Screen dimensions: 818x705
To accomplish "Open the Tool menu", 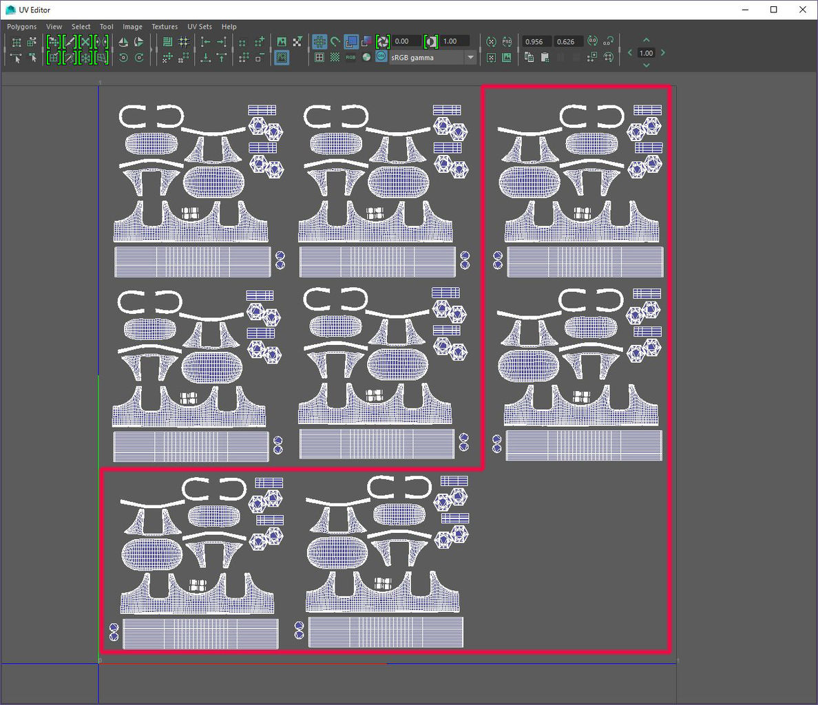I will coord(107,27).
